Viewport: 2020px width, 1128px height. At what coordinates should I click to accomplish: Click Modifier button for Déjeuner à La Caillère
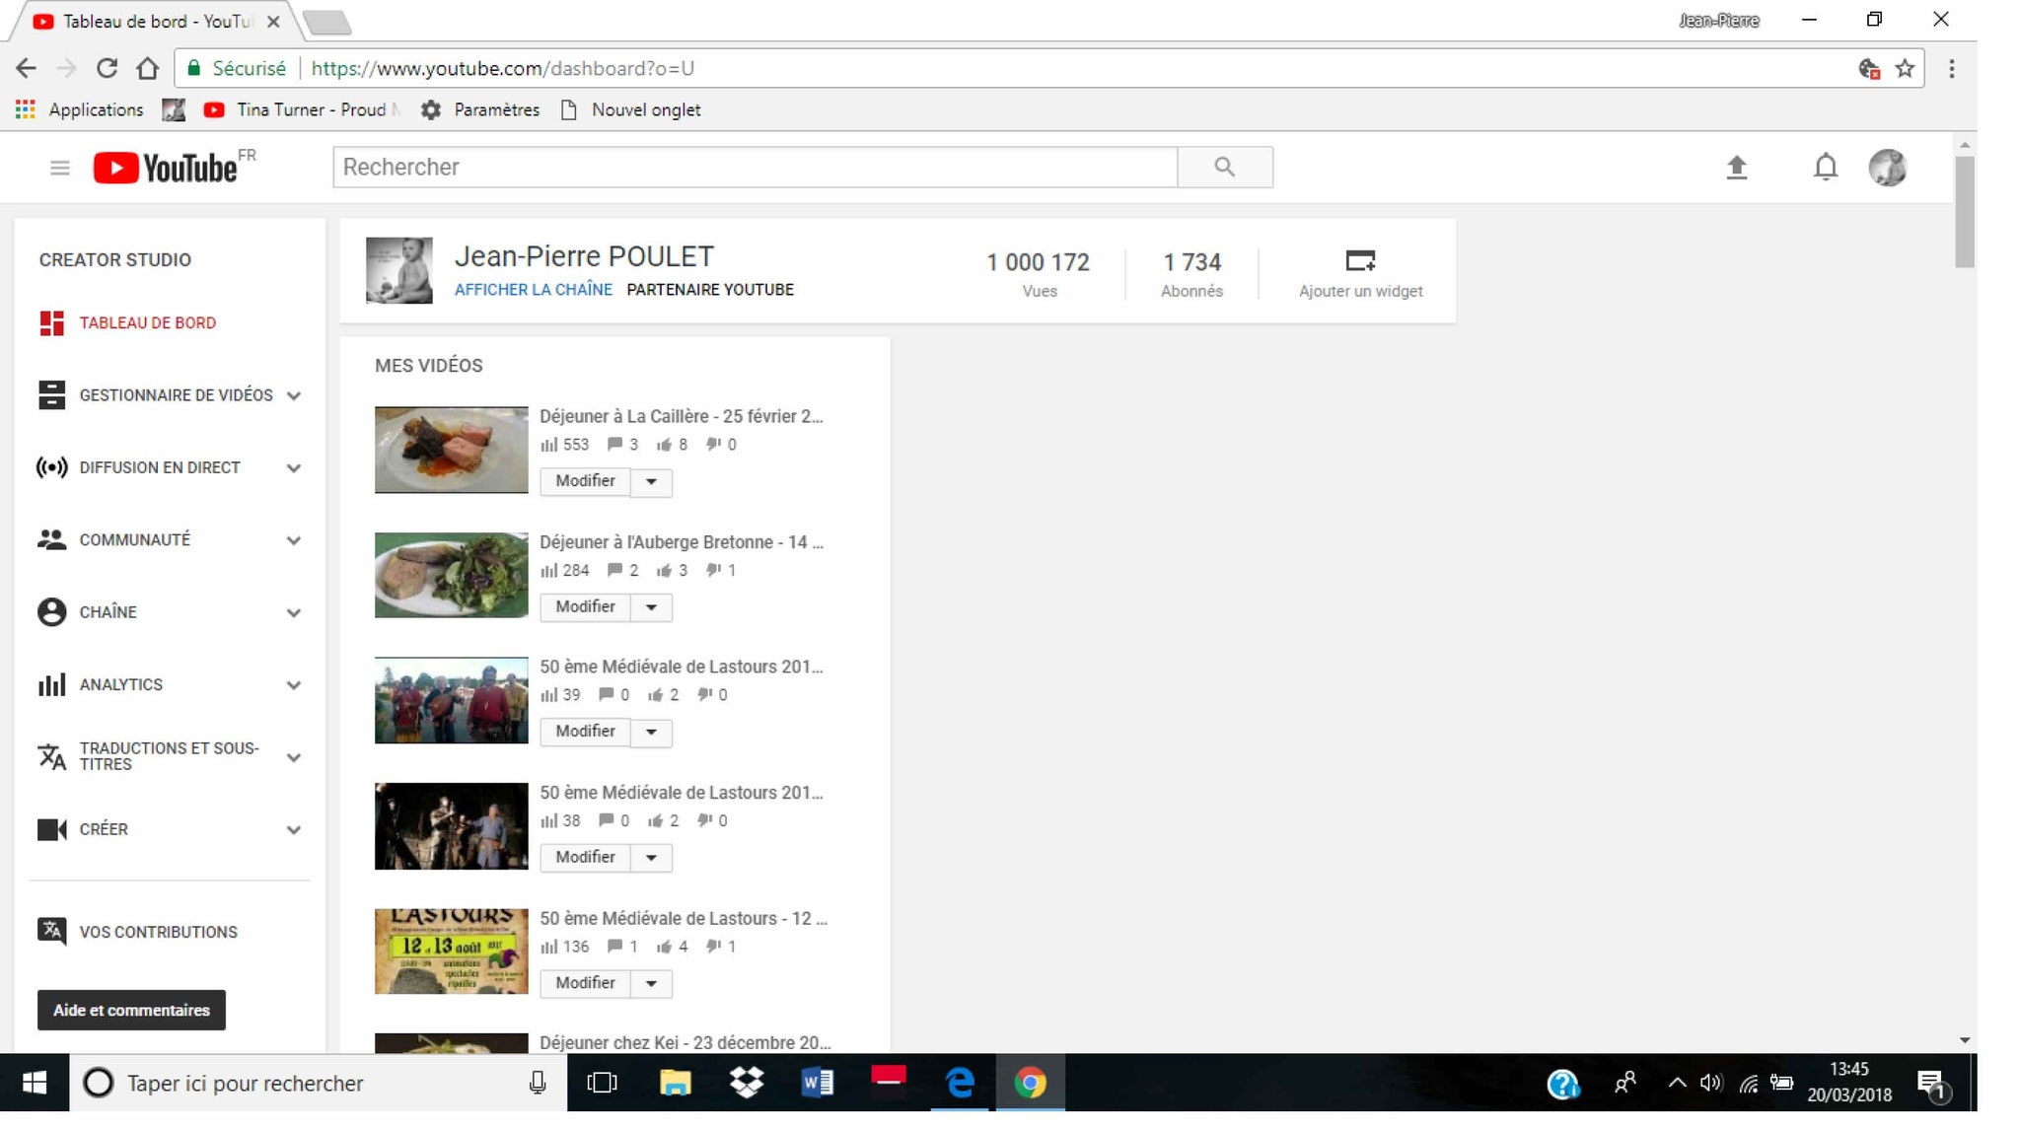pyautogui.click(x=585, y=481)
